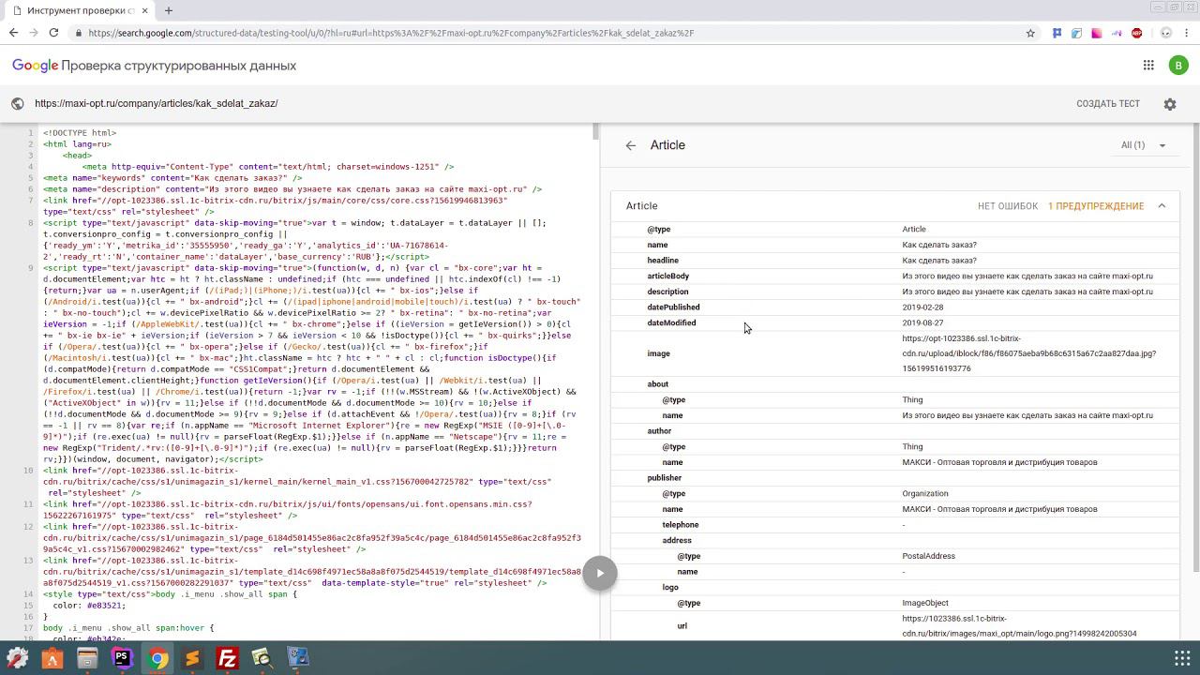Select the headline property row label

click(x=663, y=261)
